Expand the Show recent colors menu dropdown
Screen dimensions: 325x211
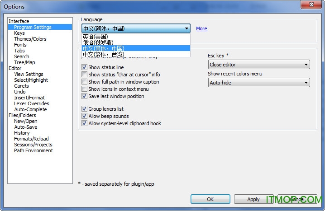point(259,83)
